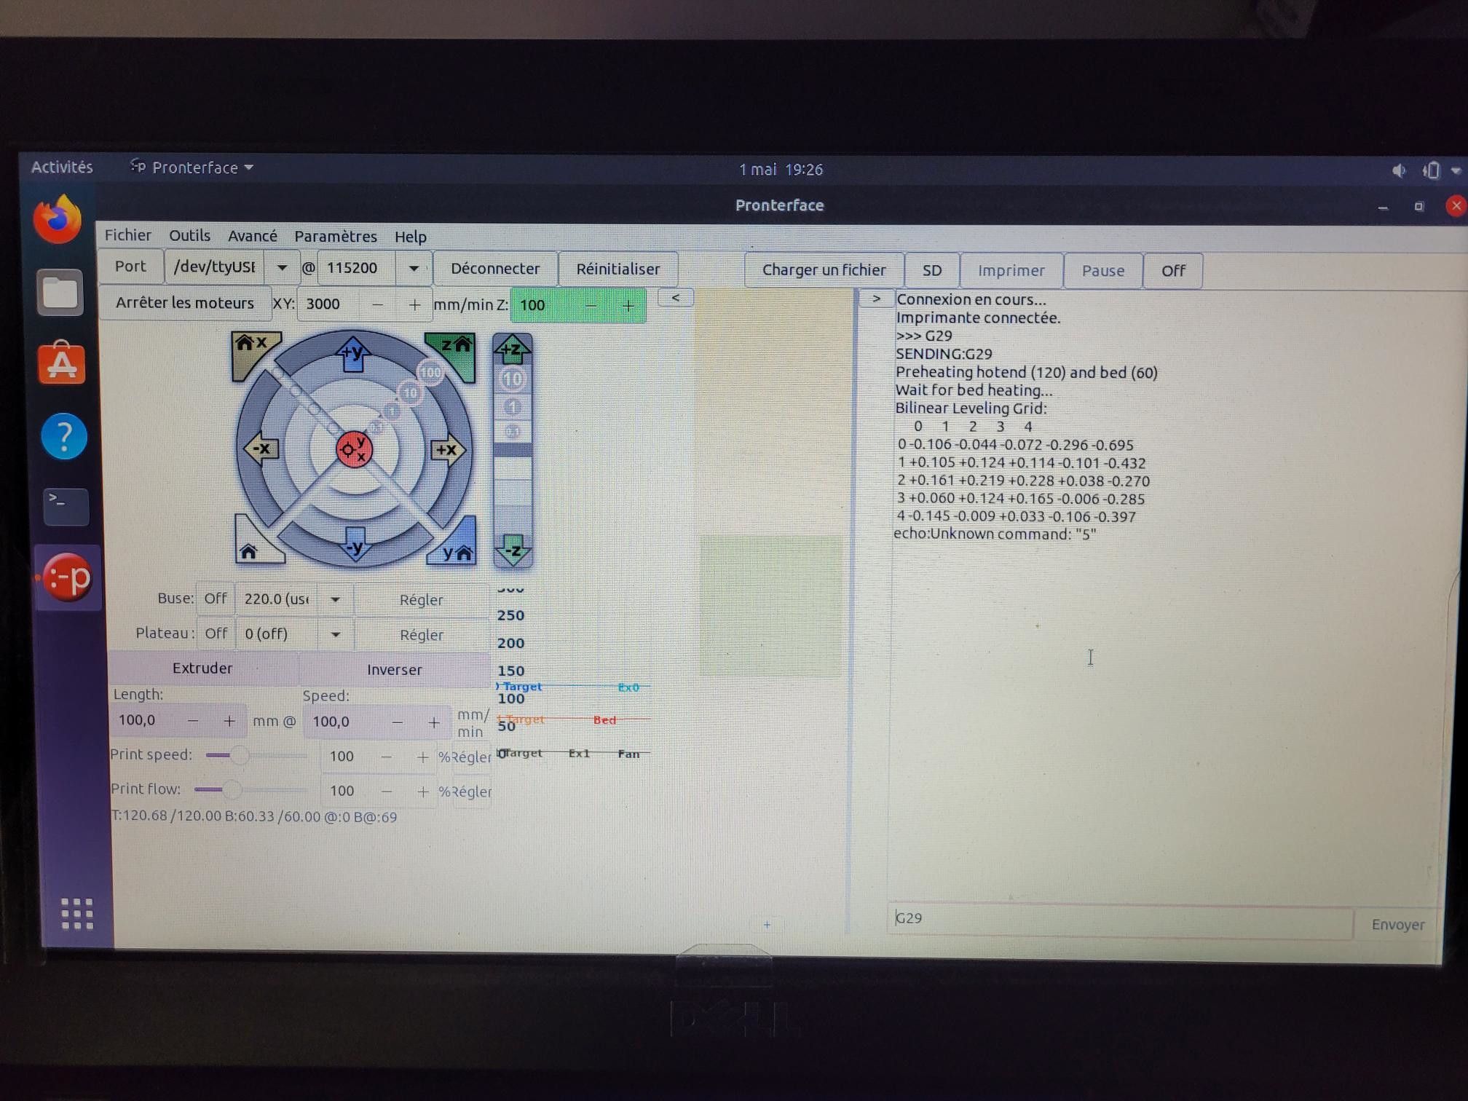This screenshot has height=1101, width=1468.
Task: Click the -Y jog arrow
Action: (355, 545)
